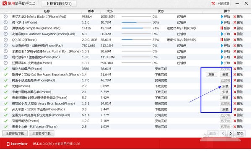
Task: Select the 来电小头像 - Full Version name
Action: coord(35,127)
